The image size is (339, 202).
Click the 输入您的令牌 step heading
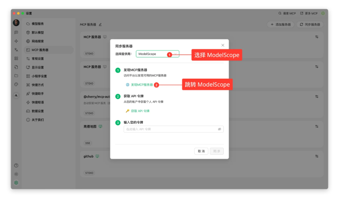click(x=133, y=122)
